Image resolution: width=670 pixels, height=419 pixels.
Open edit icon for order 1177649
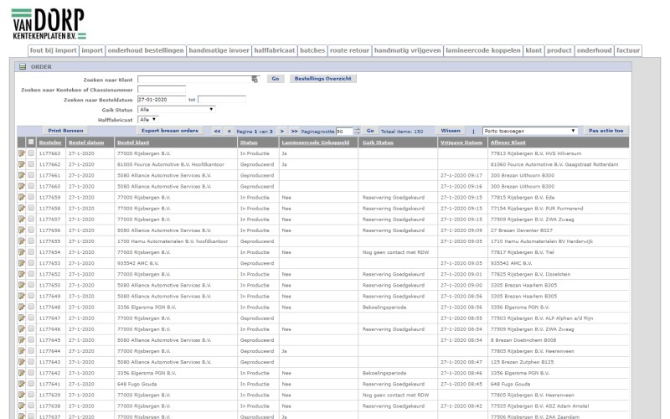point(22,296)
